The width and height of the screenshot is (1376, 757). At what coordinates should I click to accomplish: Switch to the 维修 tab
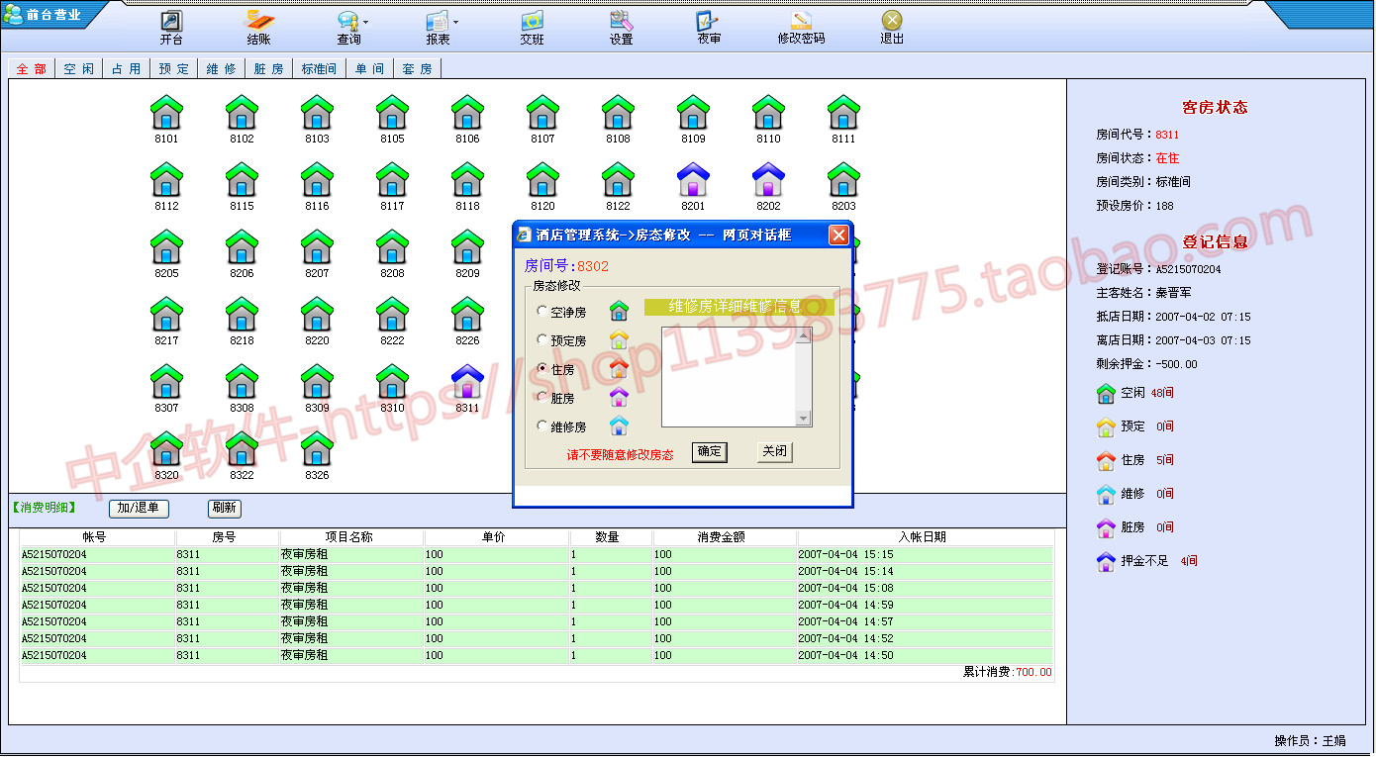(222, 68)
